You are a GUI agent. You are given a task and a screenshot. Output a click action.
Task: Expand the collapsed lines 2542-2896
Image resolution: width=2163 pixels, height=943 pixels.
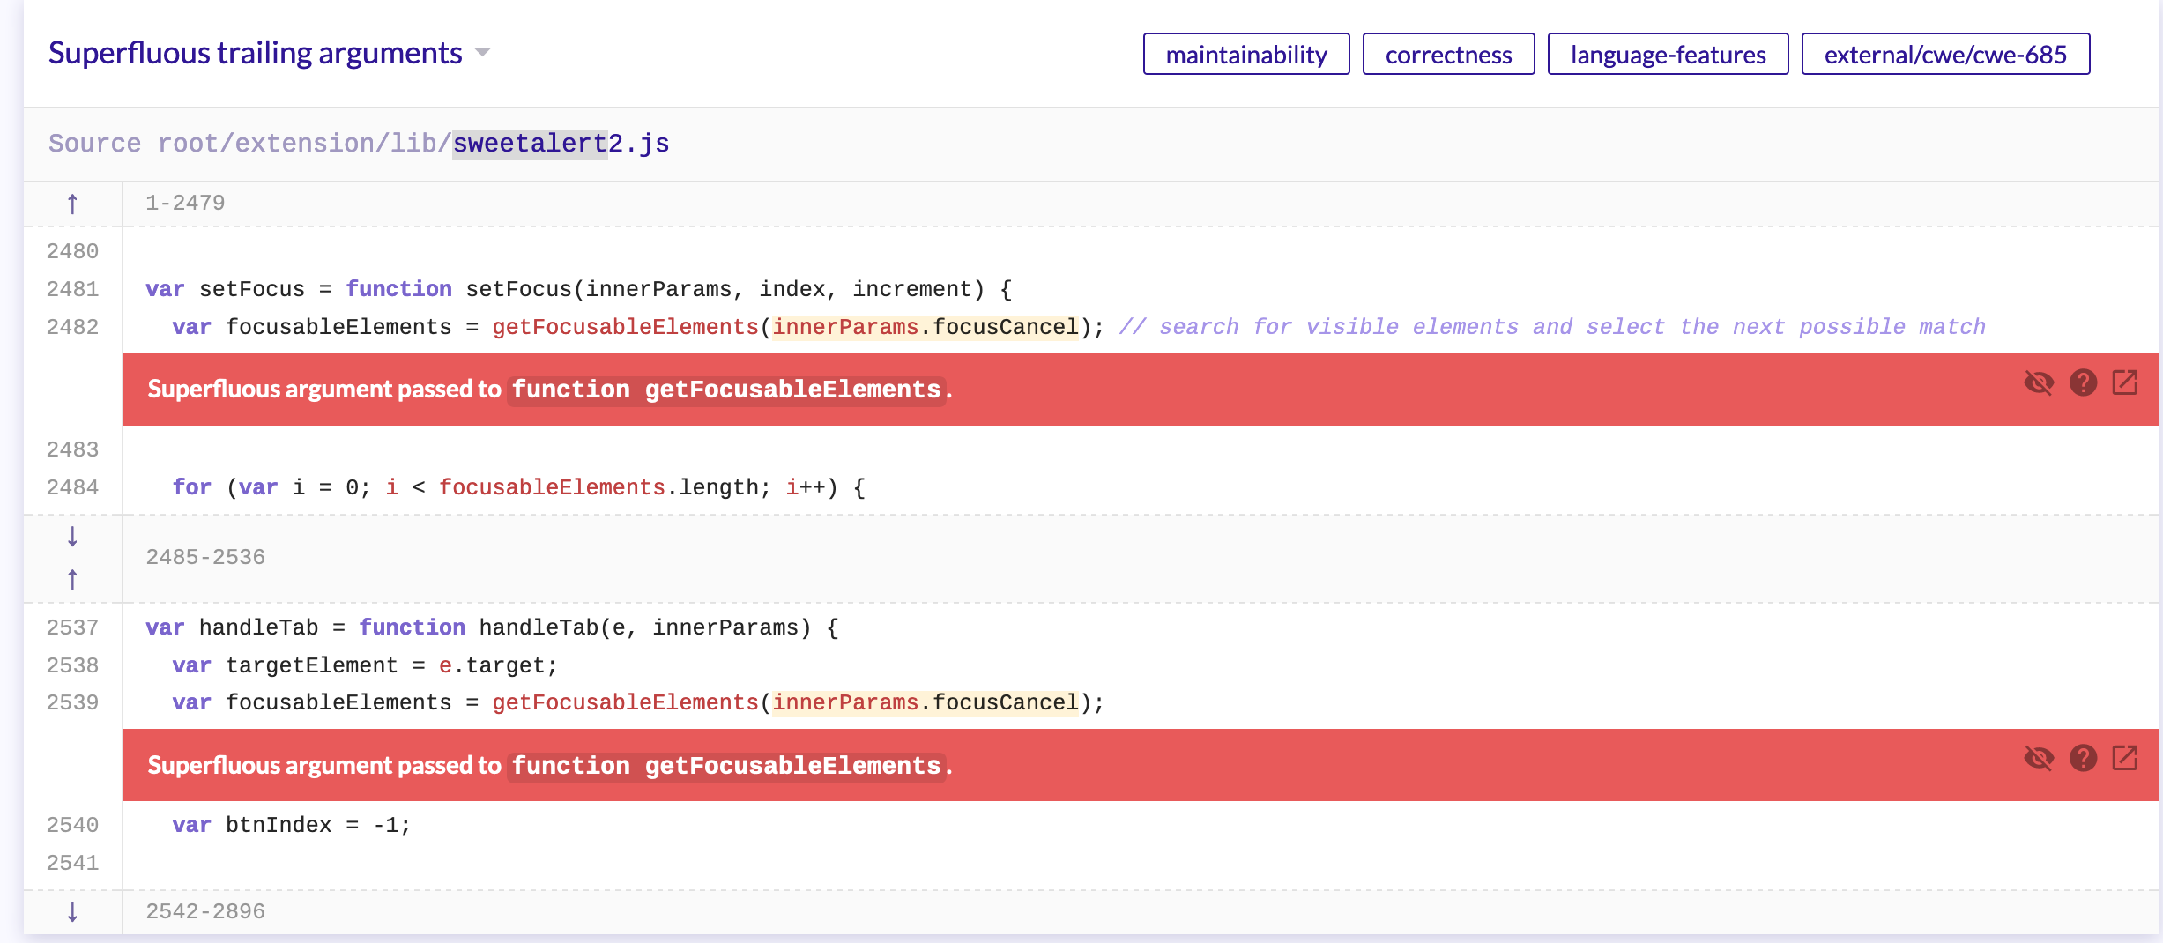(x=204, y=912)
